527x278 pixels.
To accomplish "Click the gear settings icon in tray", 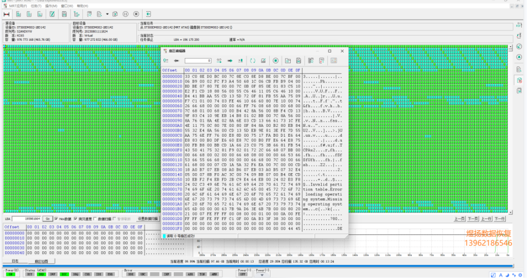I will point(520,275).
